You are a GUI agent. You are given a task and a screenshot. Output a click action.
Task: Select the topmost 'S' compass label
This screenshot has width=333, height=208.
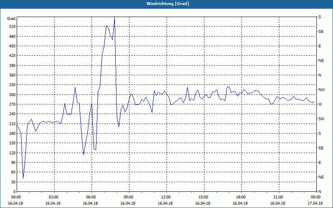click(x=320, y=17)
